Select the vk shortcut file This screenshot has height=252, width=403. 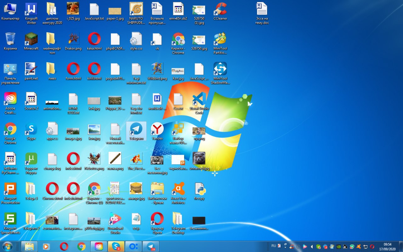(x=157, y=41)
